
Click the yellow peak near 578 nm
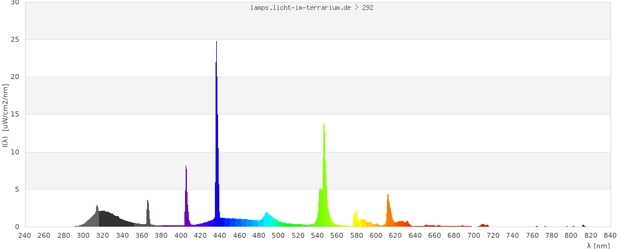pos(356,218)
